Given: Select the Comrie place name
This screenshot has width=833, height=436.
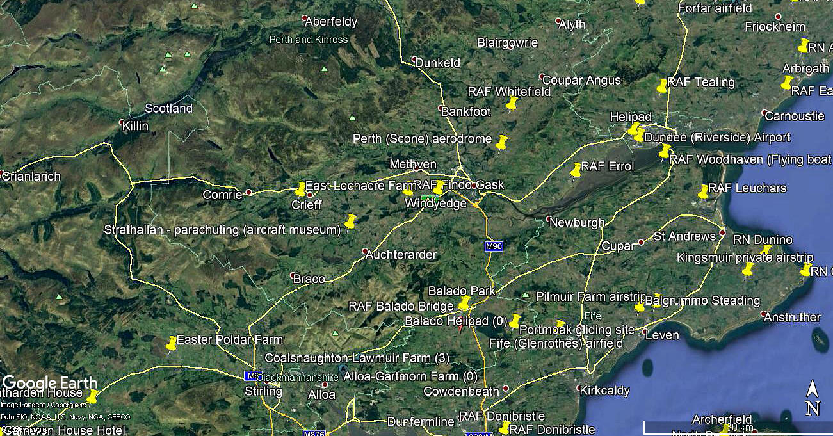Looking at the screenshot, I should (223, 195).
